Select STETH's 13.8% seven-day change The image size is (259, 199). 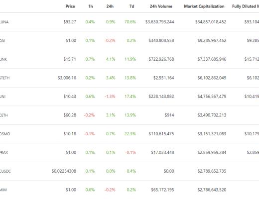pos(130,78)
